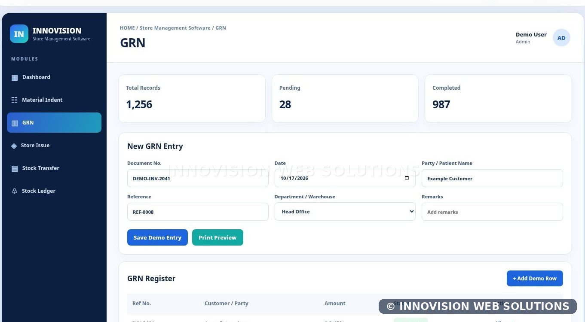The height and width of the screenshot is (322, 585).
Task: Click HOME breadcrumb link
Action: (x=127, y=28)
